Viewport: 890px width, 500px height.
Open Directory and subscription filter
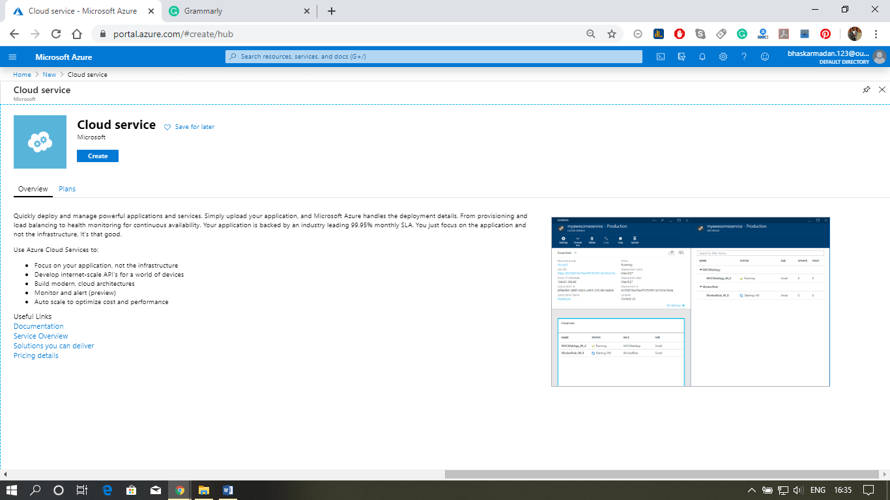coord(682,57)
